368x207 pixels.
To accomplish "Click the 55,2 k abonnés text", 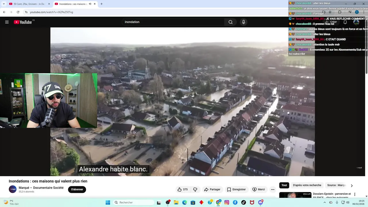I will point(26,192).
